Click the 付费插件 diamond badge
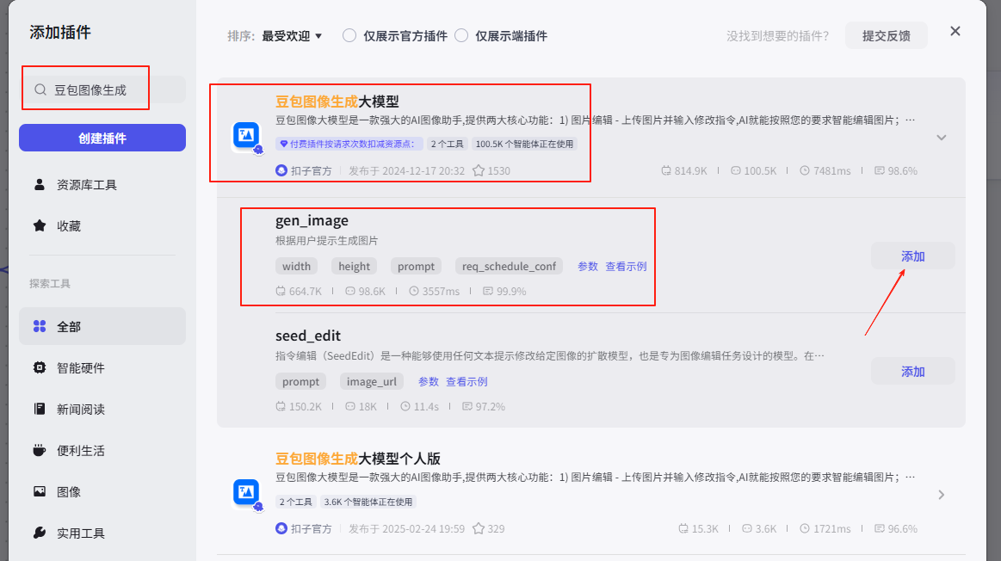1001x561 pixels. click(349, 144)
